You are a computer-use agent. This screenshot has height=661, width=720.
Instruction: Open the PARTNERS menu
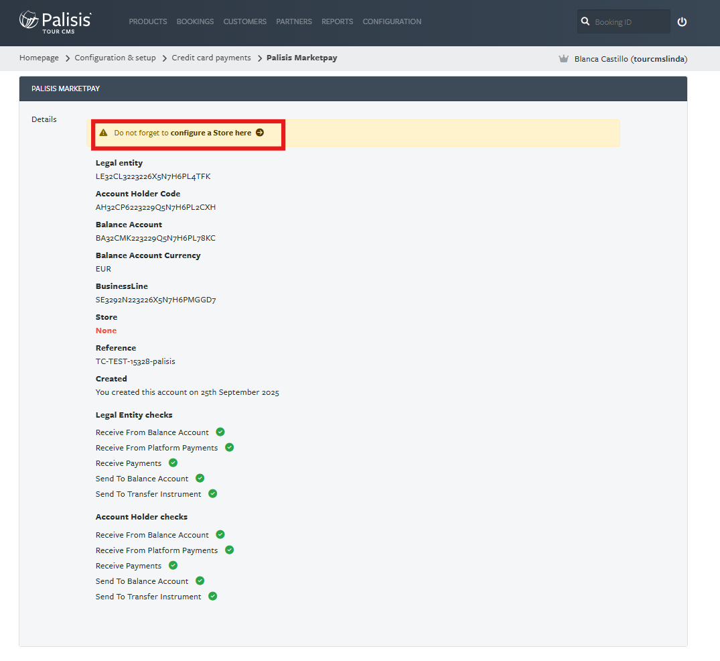tap(294, 21)
